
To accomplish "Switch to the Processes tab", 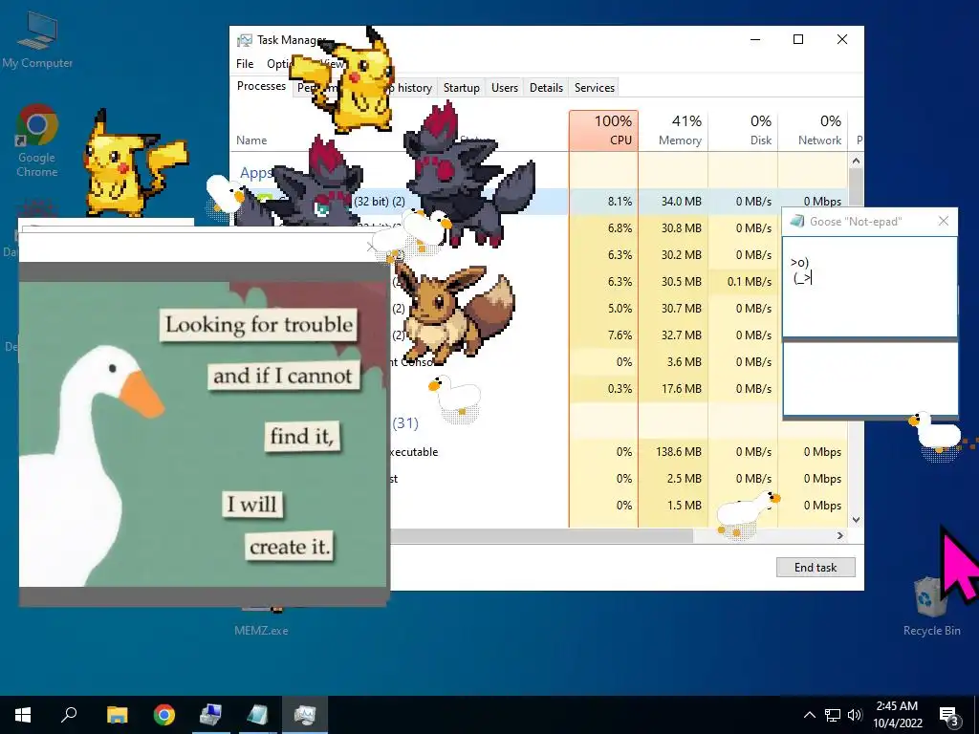I will tap(261, 86).
